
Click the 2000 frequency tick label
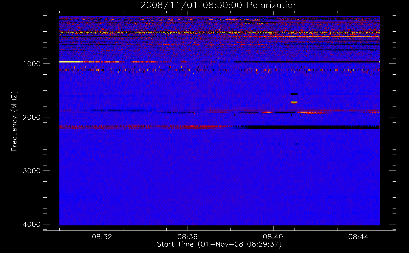32,117
